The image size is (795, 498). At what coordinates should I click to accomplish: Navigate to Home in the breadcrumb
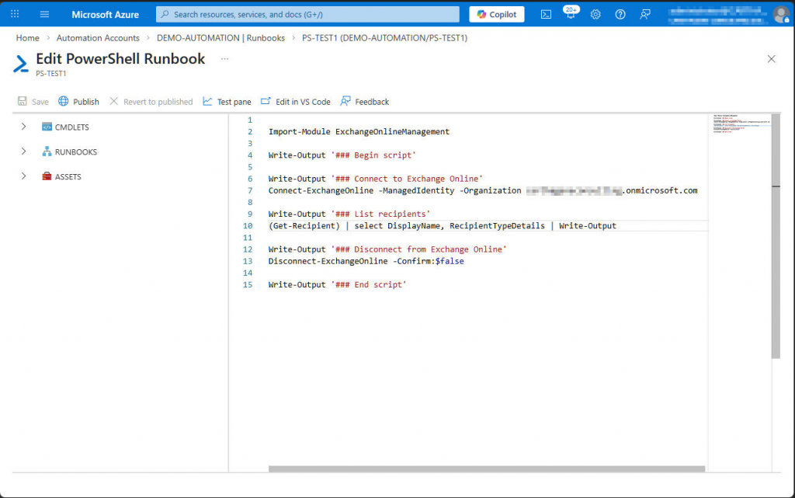(27, 37)
